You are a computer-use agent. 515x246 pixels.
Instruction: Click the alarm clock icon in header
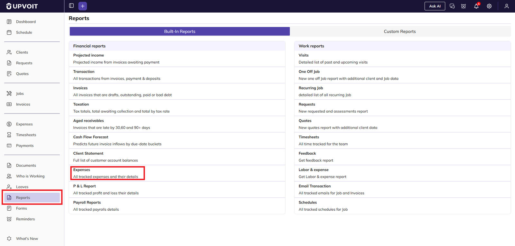[x=463, y=6]
